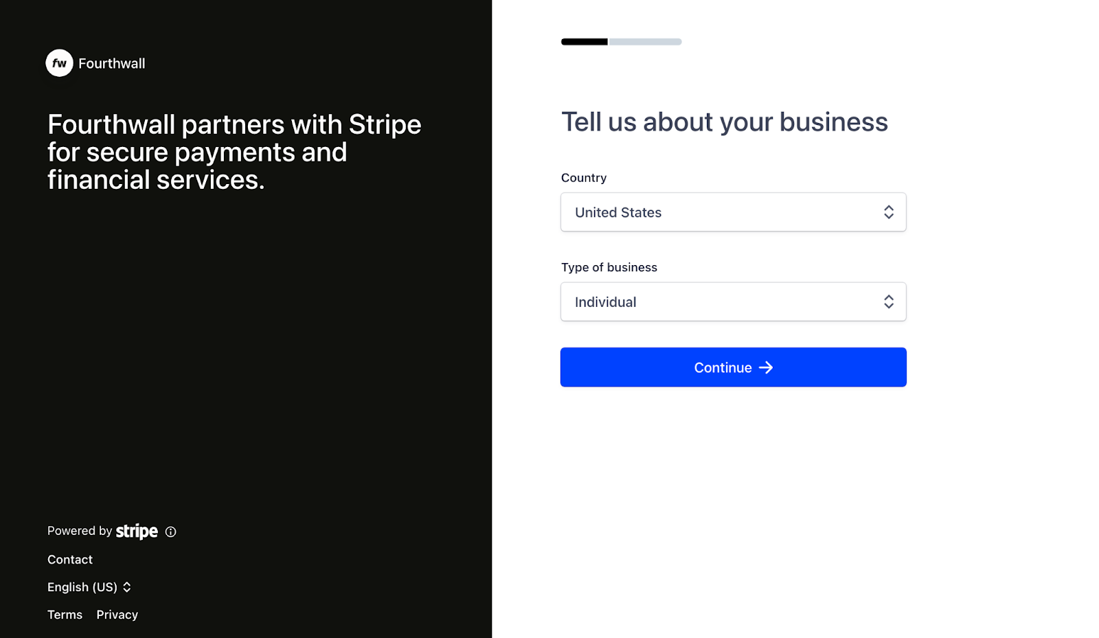1099x638 pixels.
Task: Click the filled black progress bar segment
Action: (585, 42)
